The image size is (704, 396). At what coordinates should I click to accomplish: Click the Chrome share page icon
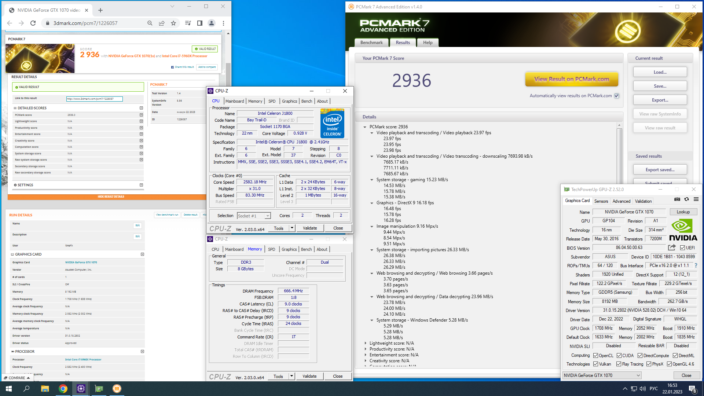click(162, 23)
